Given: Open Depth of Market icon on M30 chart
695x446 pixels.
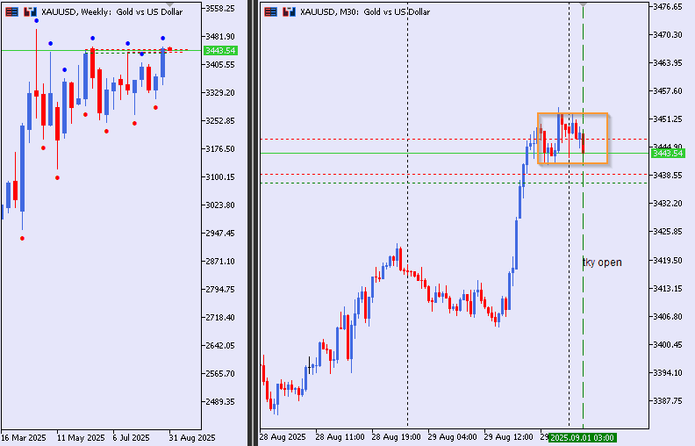Looking at the screenshot, I should click(289, 12).
